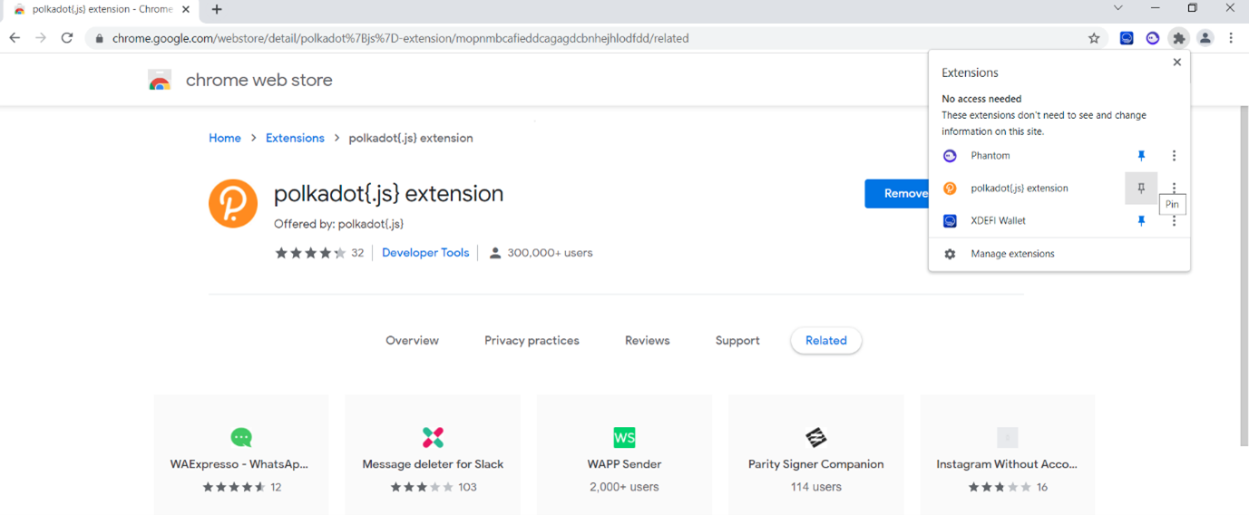Viewport: 1249px width, 515px height.
Task: Go back to previous page
Action: (x=15, y=38)
